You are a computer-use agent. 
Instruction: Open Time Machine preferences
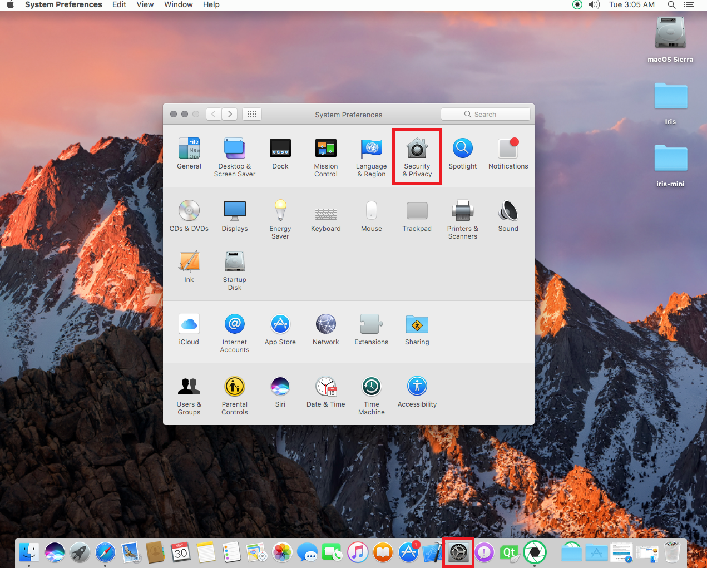pos(372,395)
